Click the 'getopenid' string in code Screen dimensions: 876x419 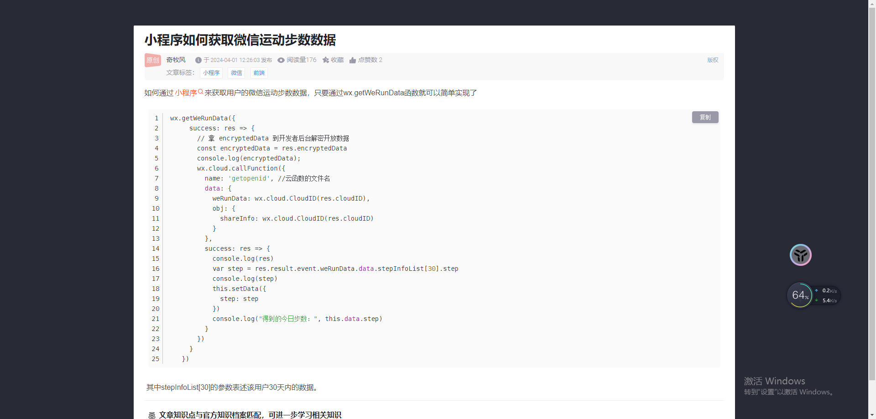click(249, 178)
